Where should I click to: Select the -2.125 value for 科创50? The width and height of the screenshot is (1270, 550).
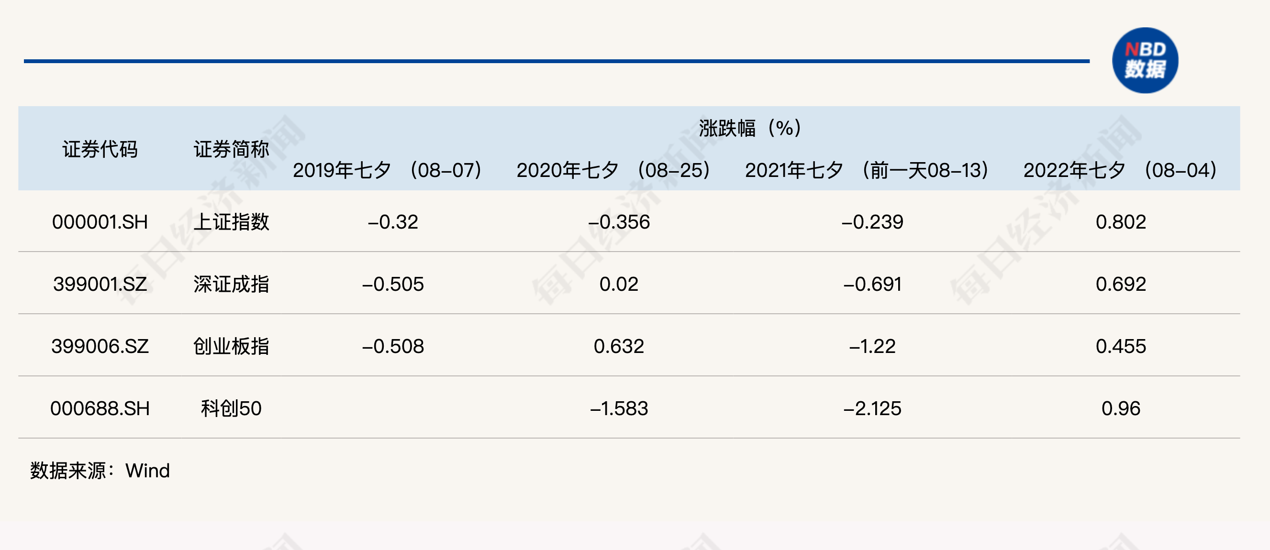(x=872, y=408)
